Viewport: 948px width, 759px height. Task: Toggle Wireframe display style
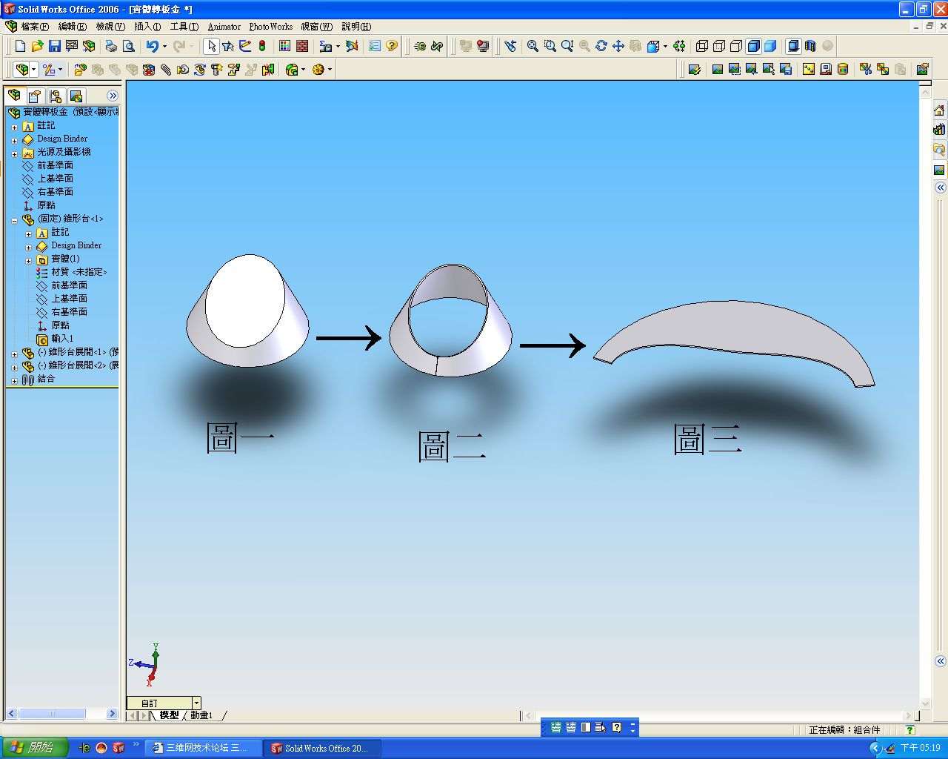pyautogui.click(x=702, y=46)
